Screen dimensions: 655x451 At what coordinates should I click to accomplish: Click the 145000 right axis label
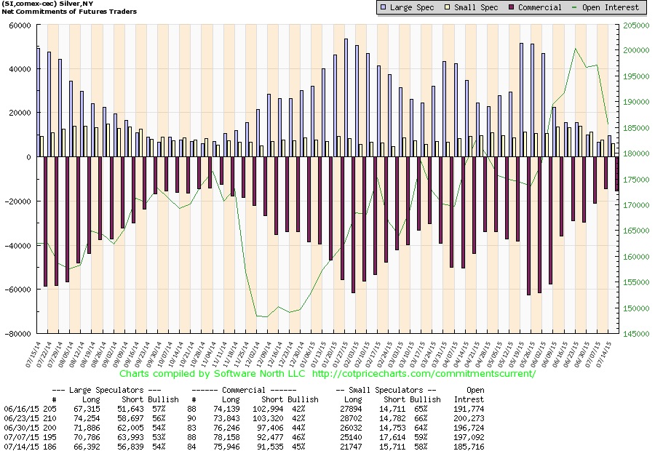[x=636, y=334]
